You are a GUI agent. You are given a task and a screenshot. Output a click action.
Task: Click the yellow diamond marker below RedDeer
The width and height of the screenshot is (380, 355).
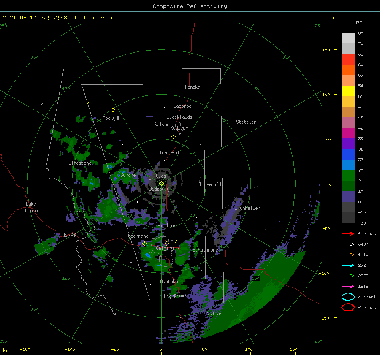point(174,137)
